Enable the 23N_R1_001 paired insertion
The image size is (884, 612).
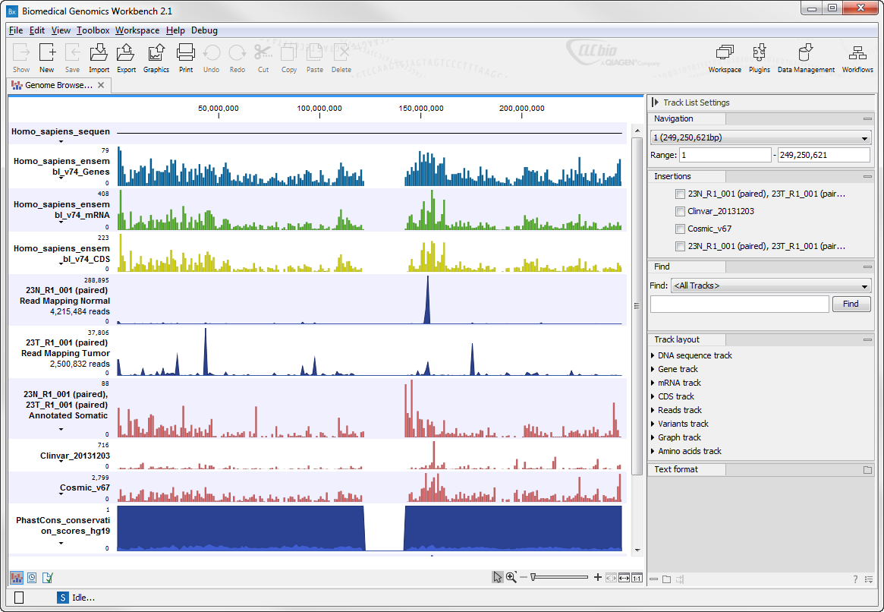pyautogui.click(x=680, y=194)
